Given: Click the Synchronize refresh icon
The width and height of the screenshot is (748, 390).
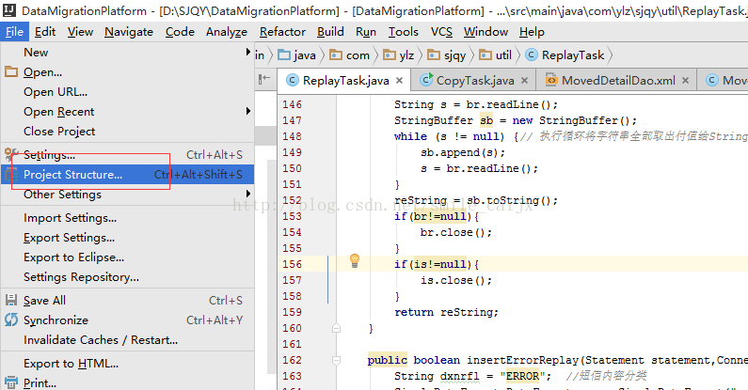Looking at the screenshot, I should (x=11, y=320).
